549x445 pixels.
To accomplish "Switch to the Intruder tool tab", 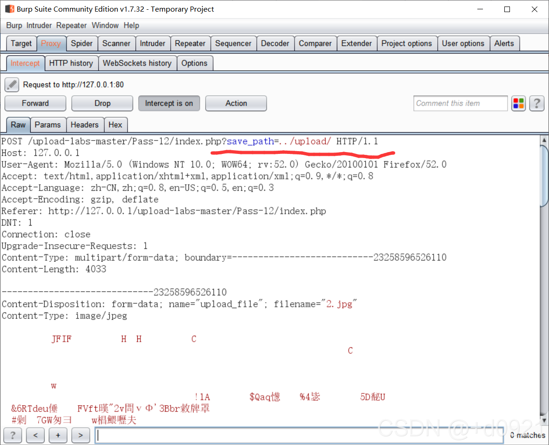I will pos(153,43).
